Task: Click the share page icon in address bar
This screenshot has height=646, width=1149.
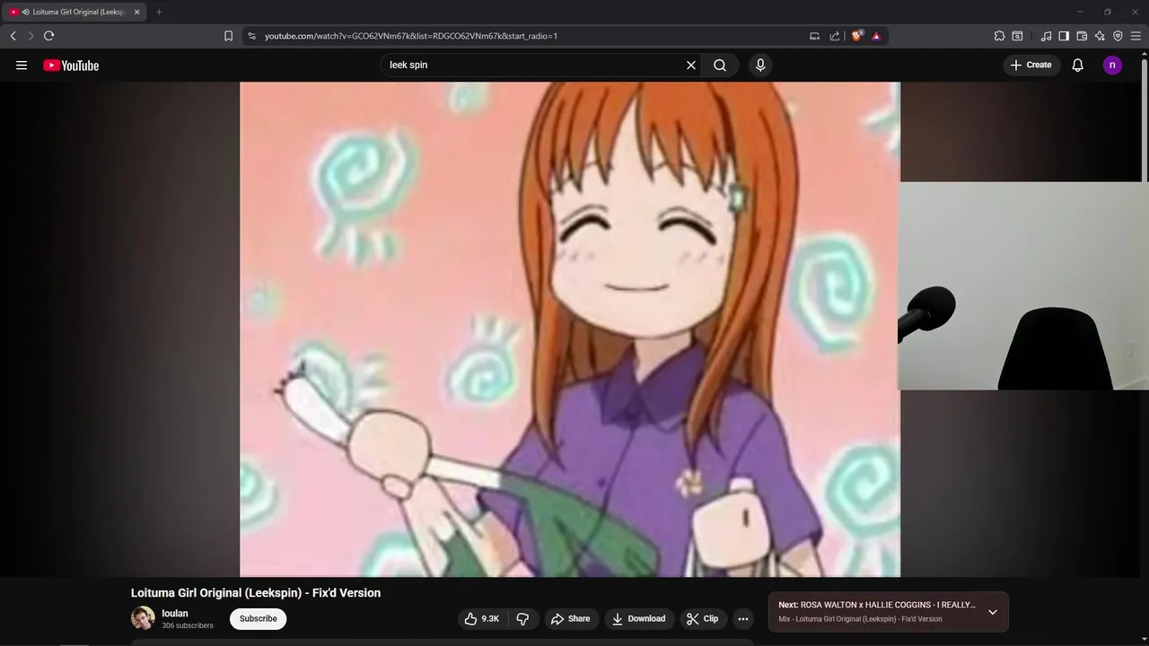Action: coord(835,36)
